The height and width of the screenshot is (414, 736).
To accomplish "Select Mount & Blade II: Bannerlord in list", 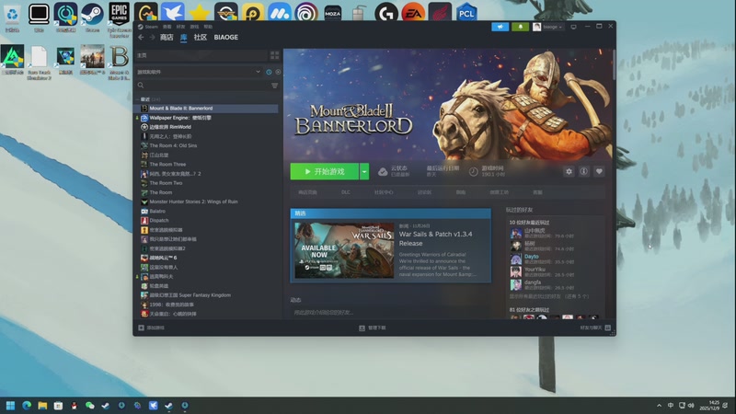I will pyautogui.click(x=206, y=108).
